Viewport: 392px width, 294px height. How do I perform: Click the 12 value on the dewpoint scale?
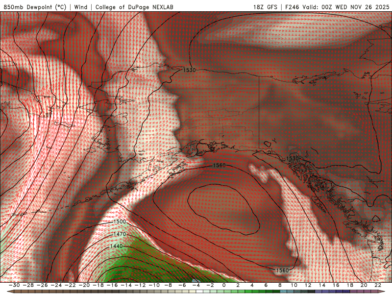pyautogui.click(x=308, y=285)
